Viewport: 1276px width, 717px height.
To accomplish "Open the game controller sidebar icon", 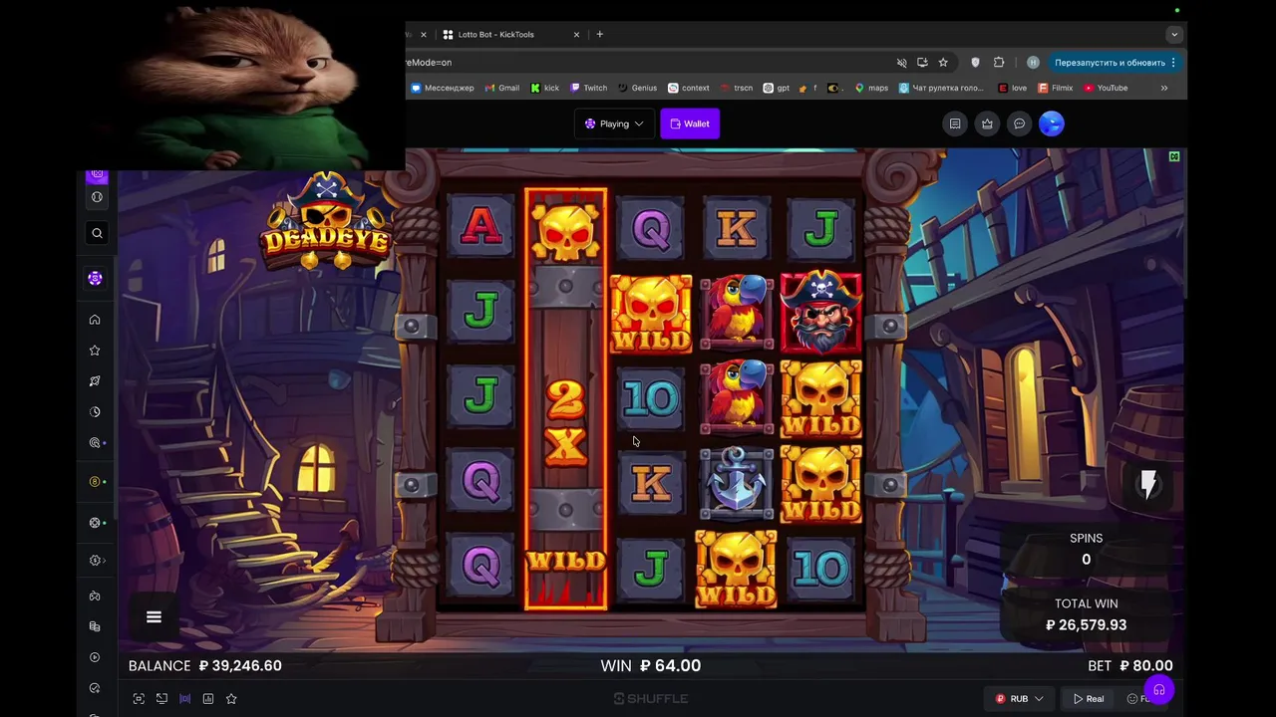I will (x=95, y=596).
